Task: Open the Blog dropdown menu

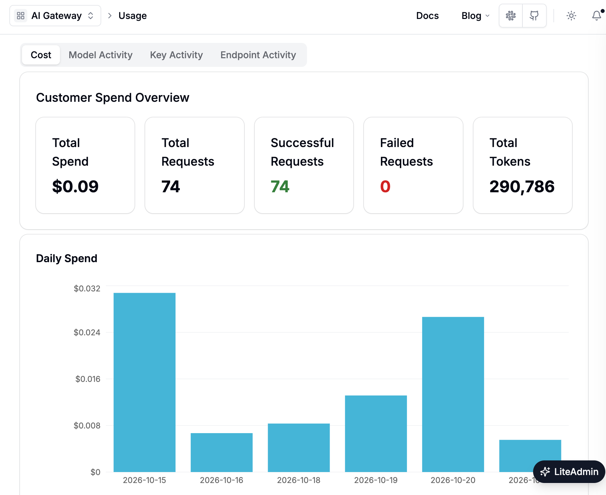Action: pyautogui.click(x=475, y=16)
